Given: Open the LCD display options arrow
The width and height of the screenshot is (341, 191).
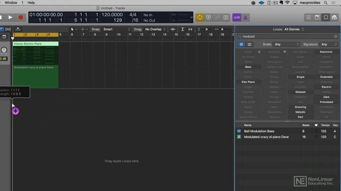Looking at the screenshot, I should coord(191,18).
